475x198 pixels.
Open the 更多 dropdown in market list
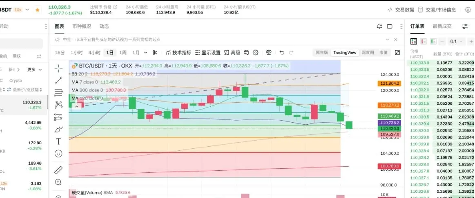(34, 70)
